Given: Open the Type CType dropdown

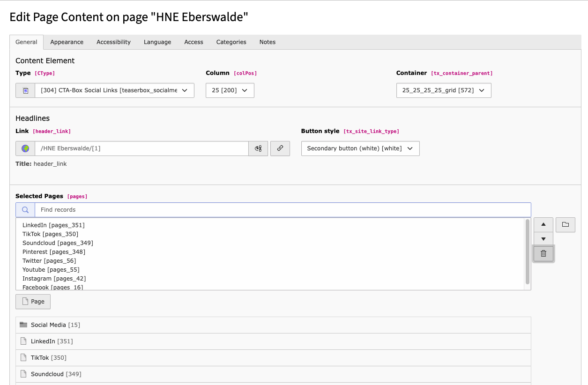Looking at the screenshot, I should [114, 90].
